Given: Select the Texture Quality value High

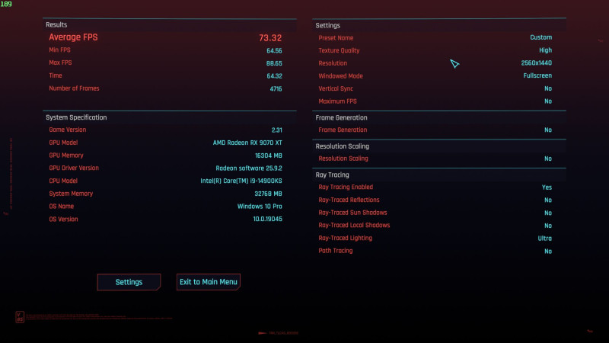Looking at the screenshot, I should coord(545,50).
